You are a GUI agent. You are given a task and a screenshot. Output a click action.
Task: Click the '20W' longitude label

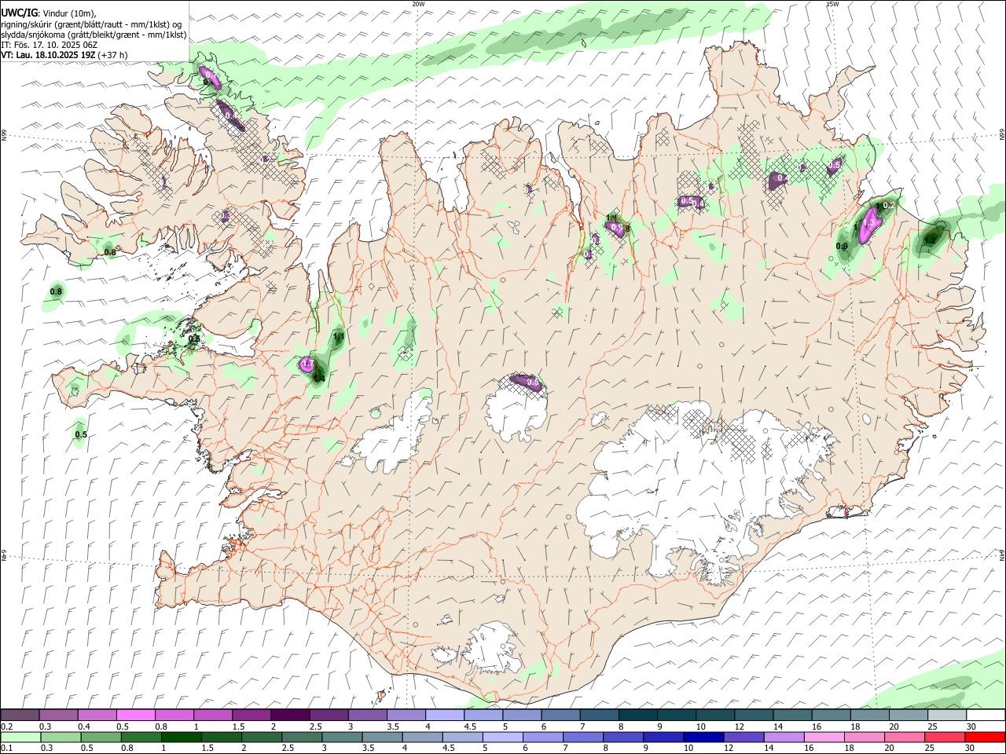point(419,4)
